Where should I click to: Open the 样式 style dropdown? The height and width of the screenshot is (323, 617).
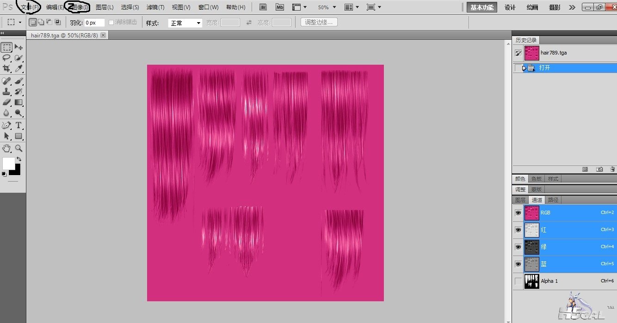click(x=185, y=23)
